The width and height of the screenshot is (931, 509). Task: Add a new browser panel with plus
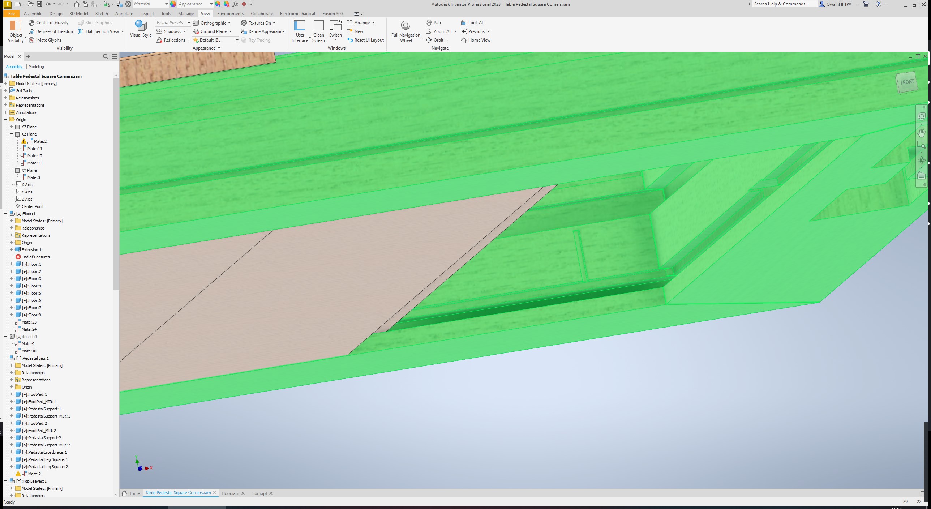click(x=28, y=56)
